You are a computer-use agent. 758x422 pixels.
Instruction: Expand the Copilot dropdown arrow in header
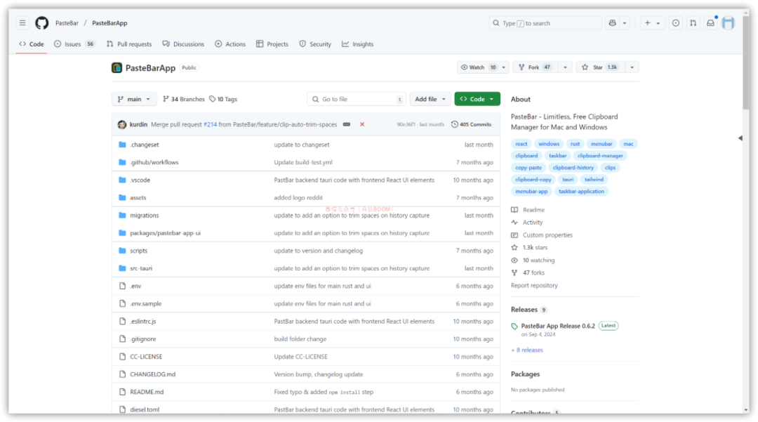click(x=625, y=23)
